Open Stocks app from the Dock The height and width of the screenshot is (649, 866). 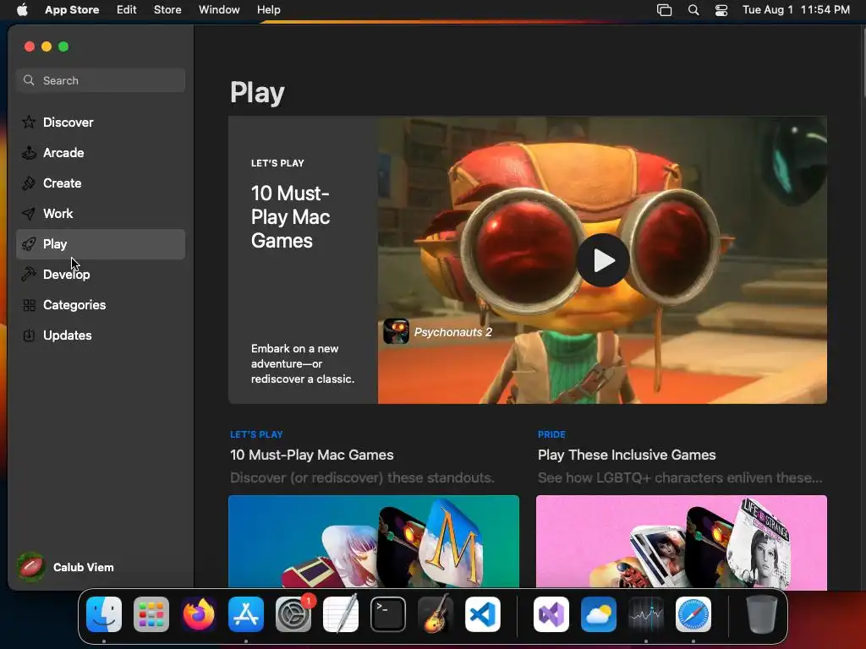coord(646,614)
